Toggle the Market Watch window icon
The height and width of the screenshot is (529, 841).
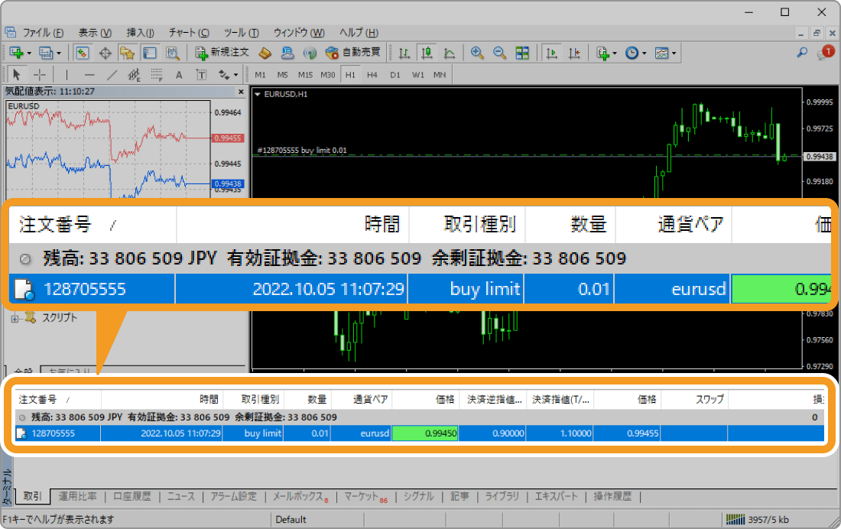pos(82,53)
